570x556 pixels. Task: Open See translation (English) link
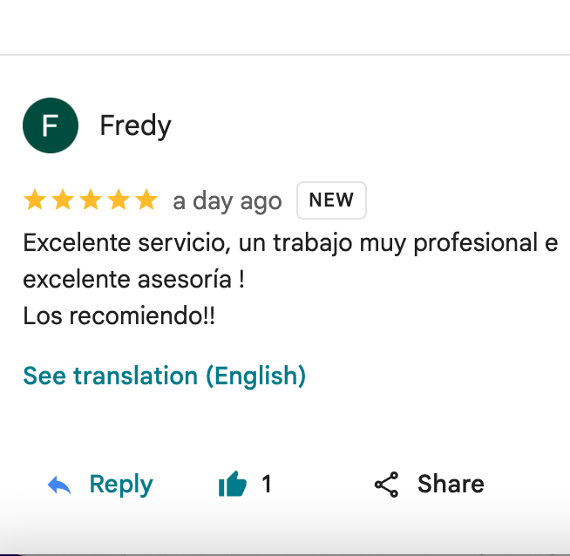click(x=164, y=376)
